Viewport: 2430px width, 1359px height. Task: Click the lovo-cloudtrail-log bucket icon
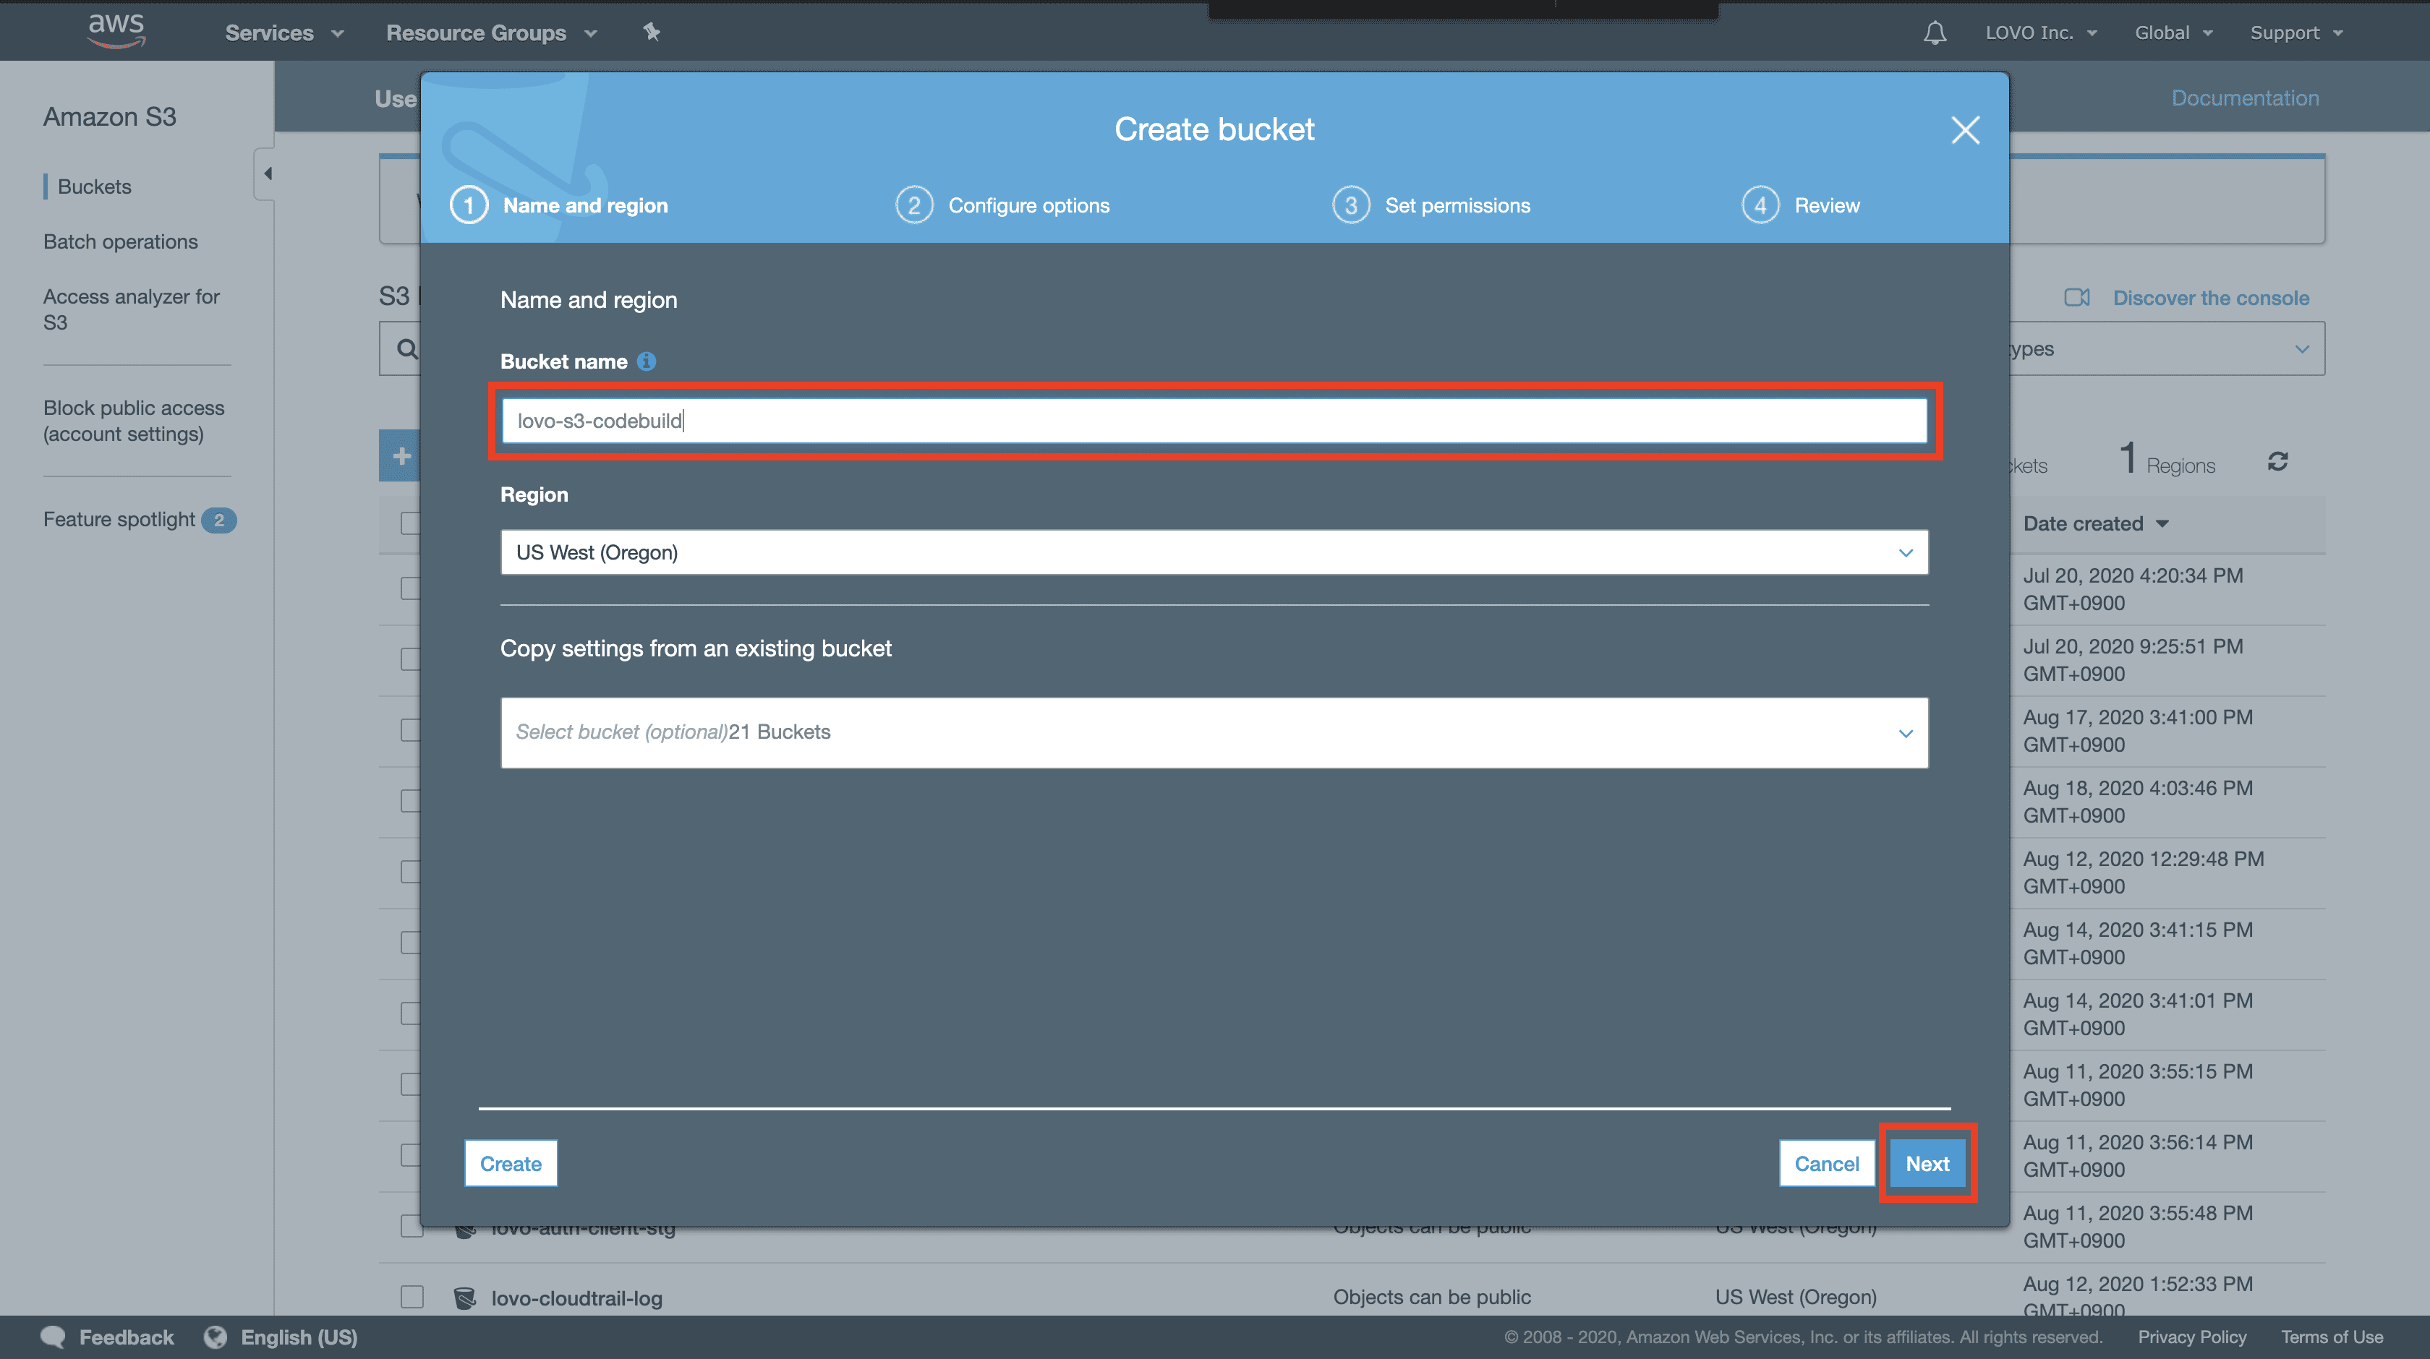[464, 1298]
